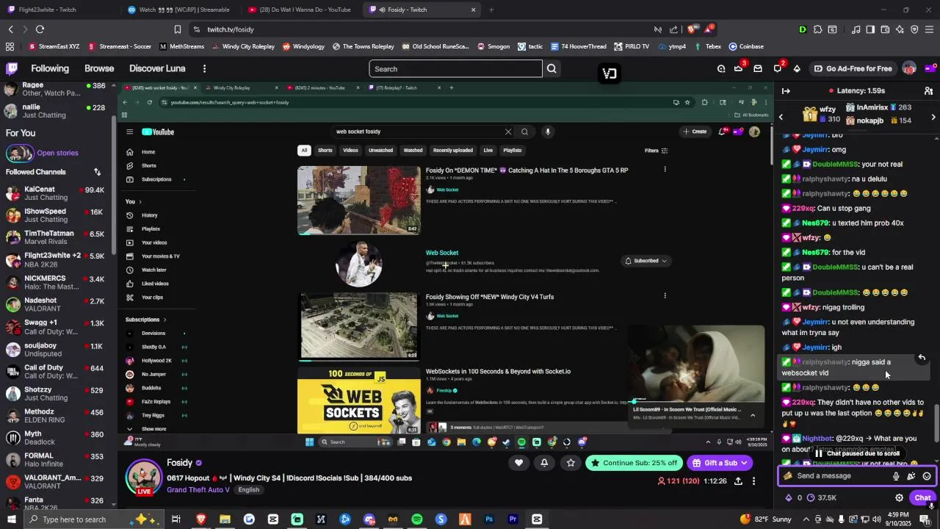This screenshot has height=529, width=940.
Task: Open browser hamburger main menu
Action: pyautogui.click(x=929, y=29)
